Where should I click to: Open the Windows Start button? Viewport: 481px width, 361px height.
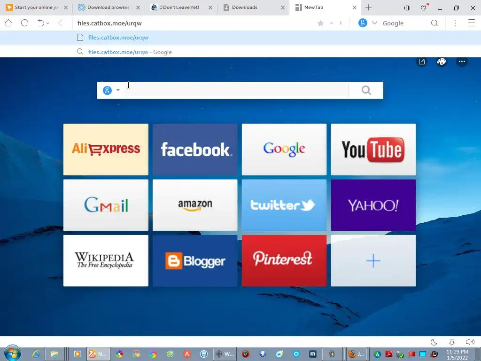coord(13,353)
